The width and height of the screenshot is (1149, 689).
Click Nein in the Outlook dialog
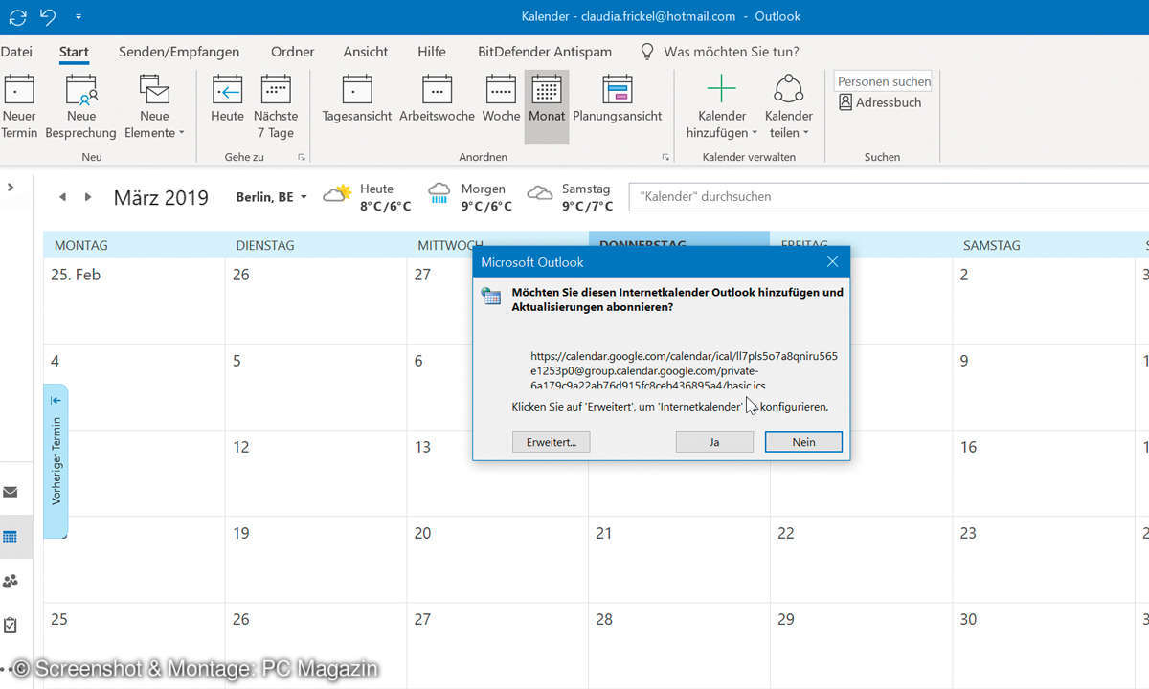pos(803,441)
